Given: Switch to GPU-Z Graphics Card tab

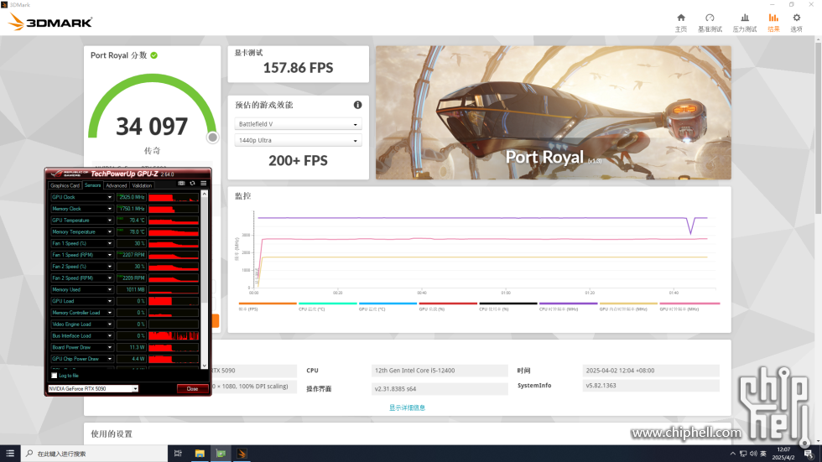Looking at the screenshot, I should tap(65, 185).
